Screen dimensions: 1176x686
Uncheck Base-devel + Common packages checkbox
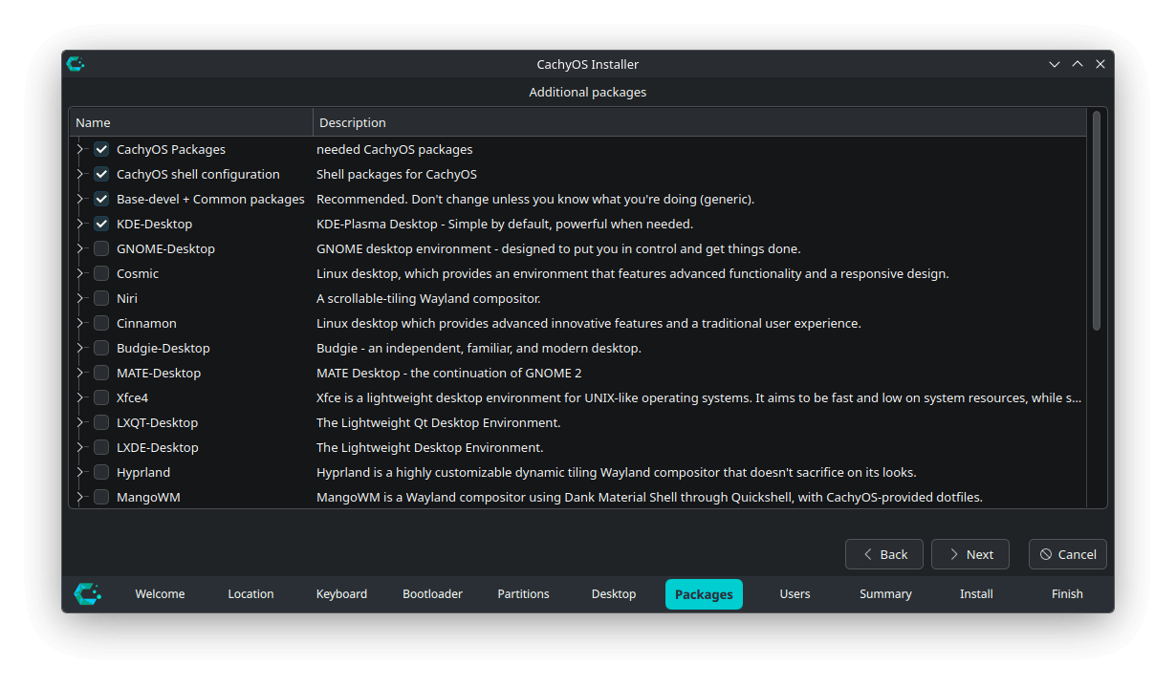[101, 199]
